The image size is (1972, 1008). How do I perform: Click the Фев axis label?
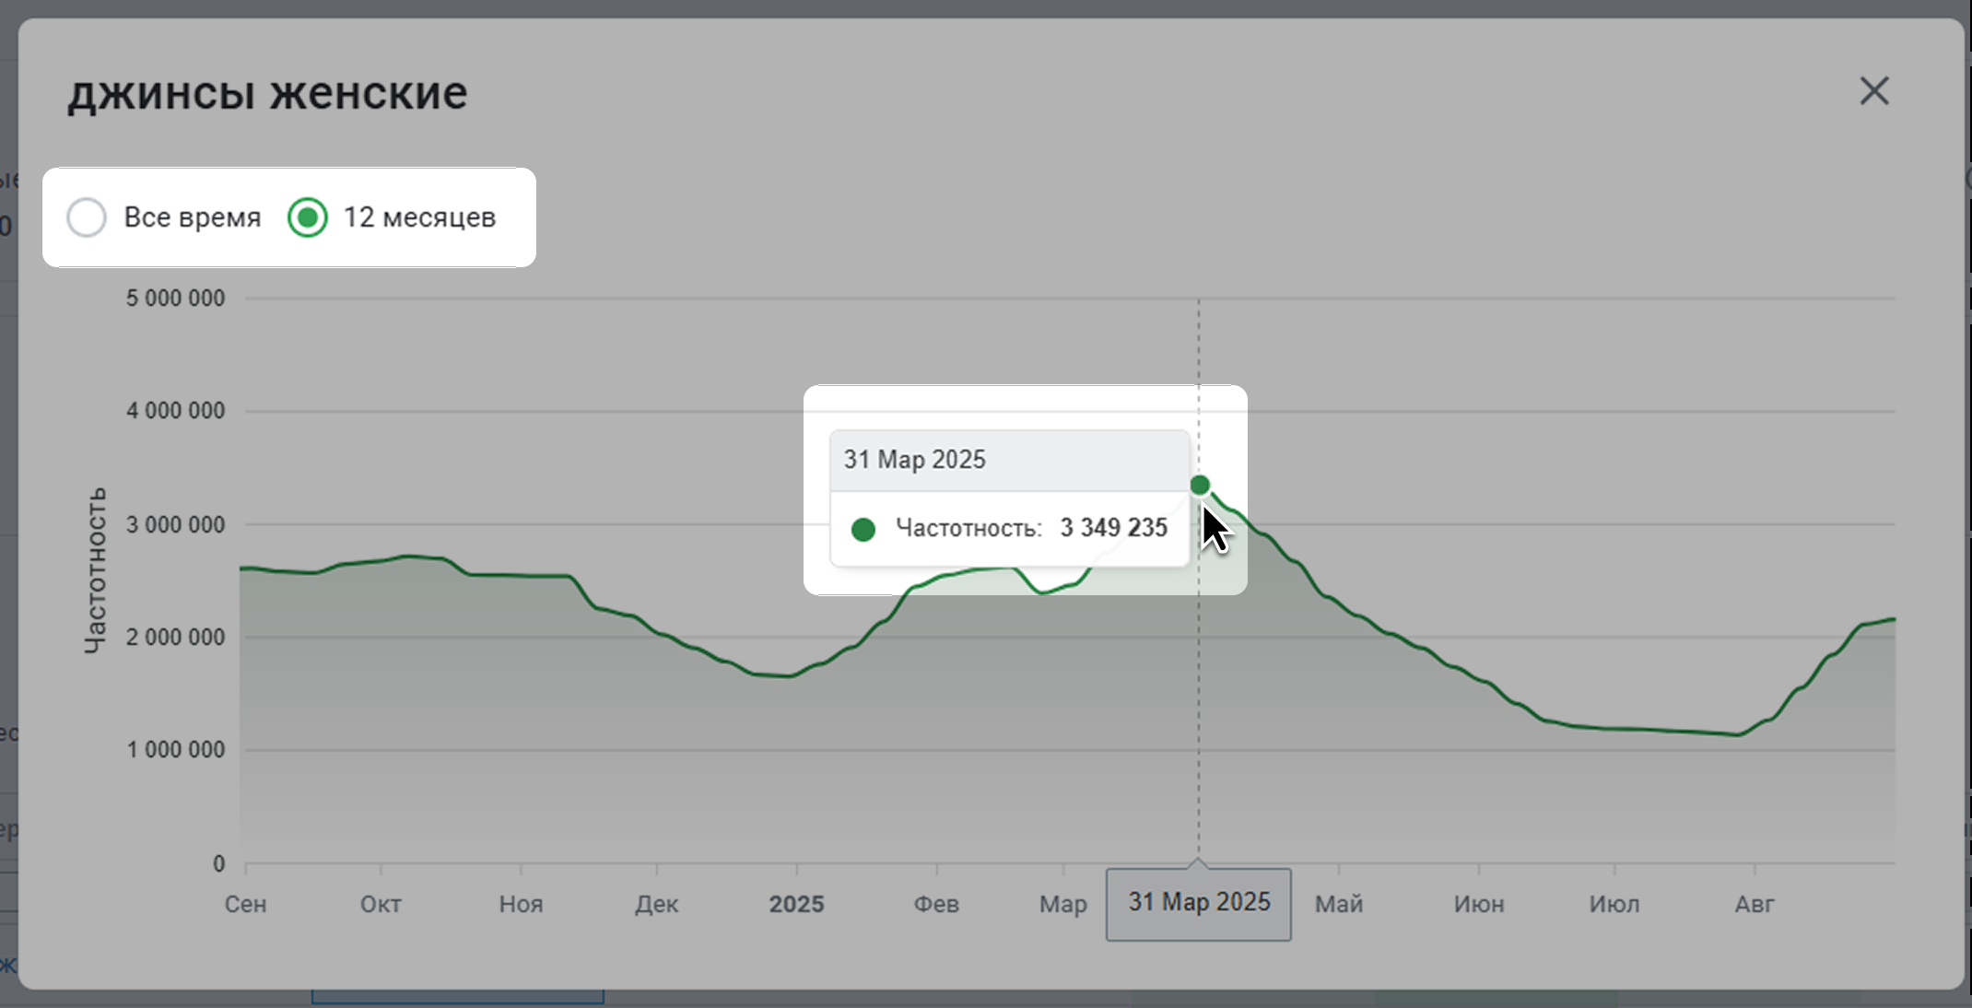click(x=936, y=904)
